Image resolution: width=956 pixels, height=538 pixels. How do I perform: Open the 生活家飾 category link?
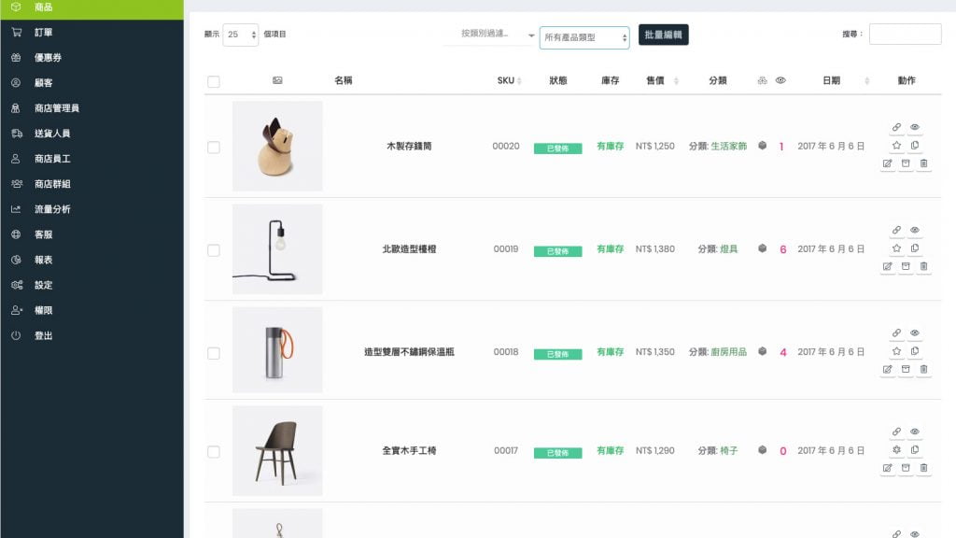click(728, 147)
